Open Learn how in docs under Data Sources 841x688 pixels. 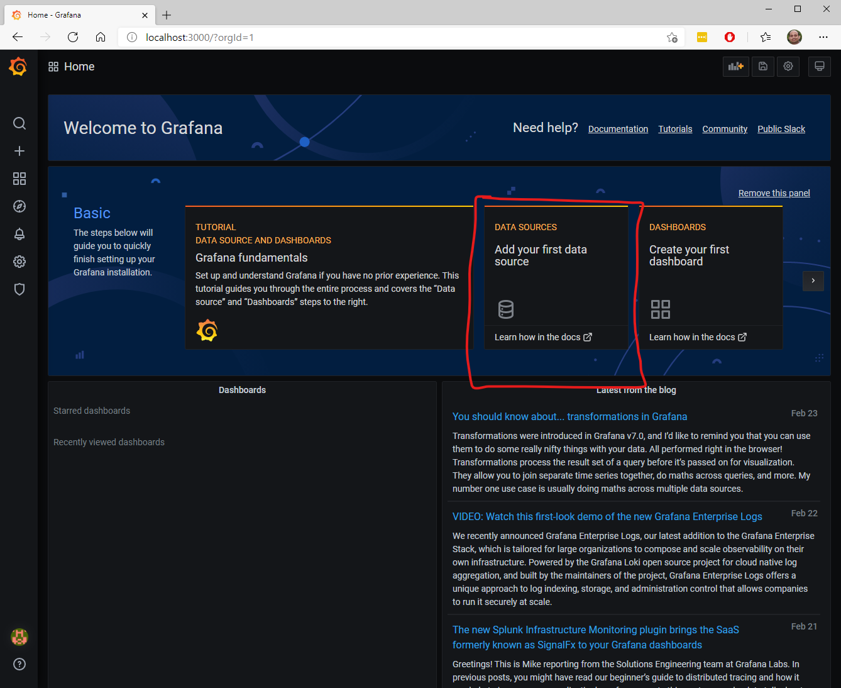(x=543, y=337)
